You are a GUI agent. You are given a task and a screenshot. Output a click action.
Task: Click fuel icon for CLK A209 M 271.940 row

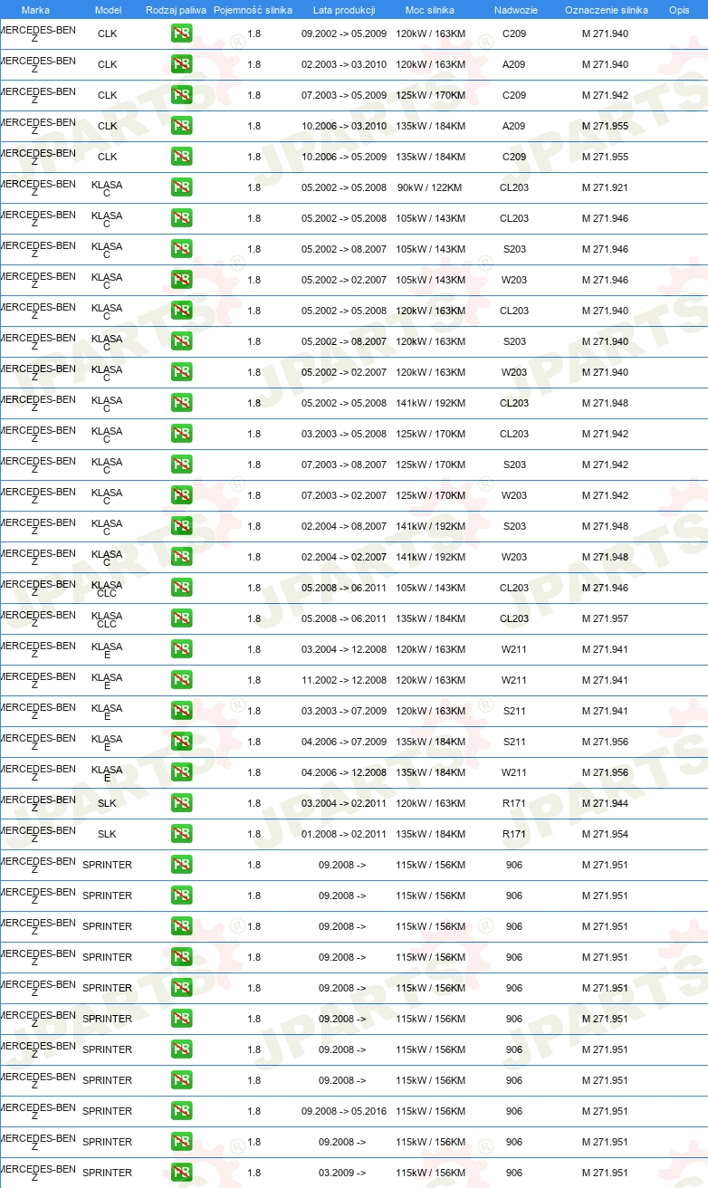(181, 65)
